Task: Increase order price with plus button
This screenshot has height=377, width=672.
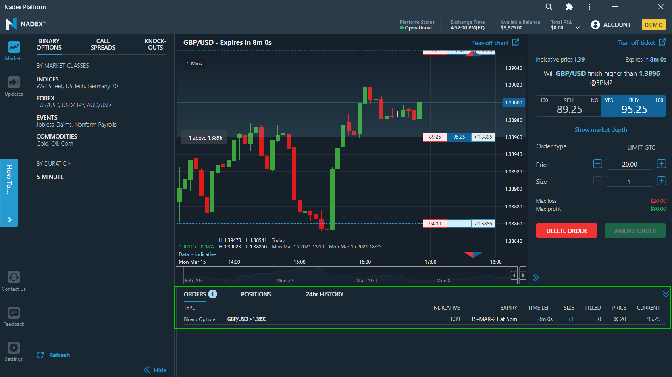Action: click(x=662, y=164)
